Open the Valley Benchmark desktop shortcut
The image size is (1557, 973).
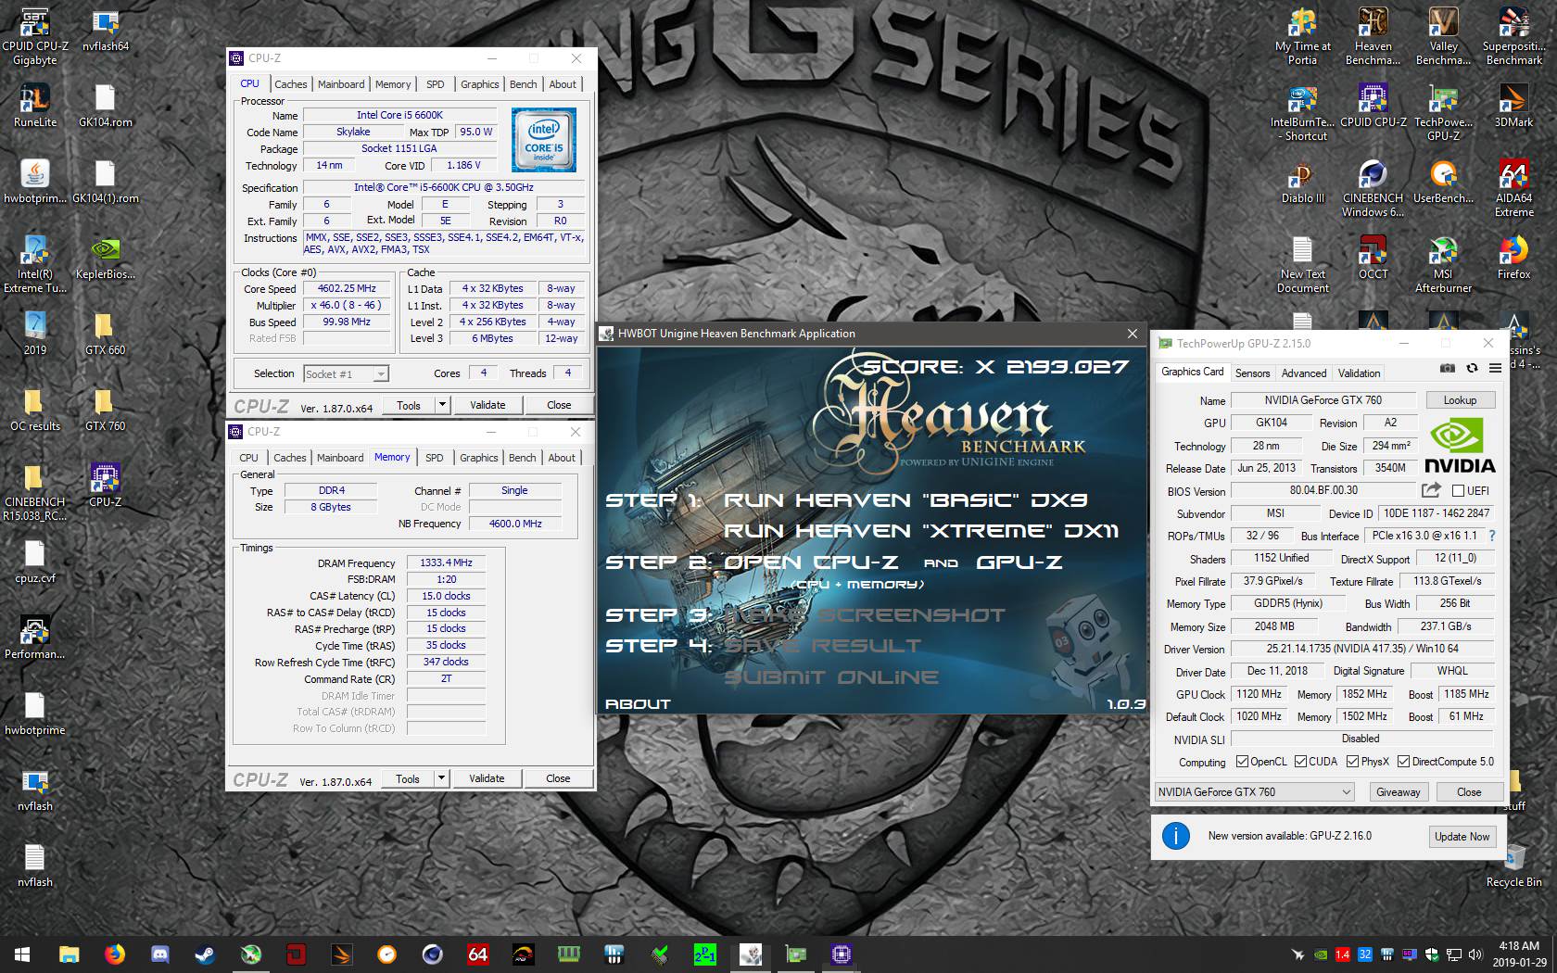pyautogui.click(x=1443, y=37)
